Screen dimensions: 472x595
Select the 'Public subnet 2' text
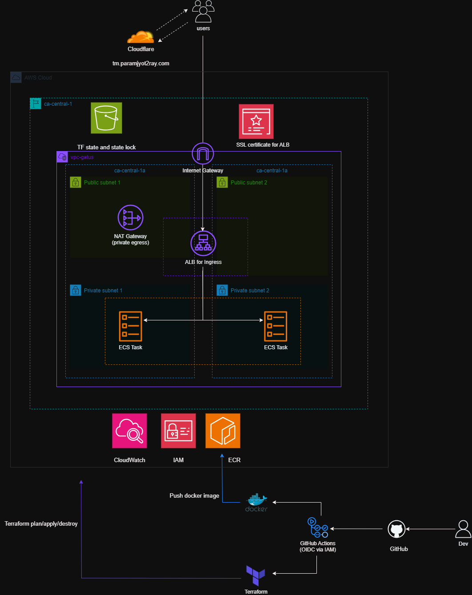pos(249,183)
